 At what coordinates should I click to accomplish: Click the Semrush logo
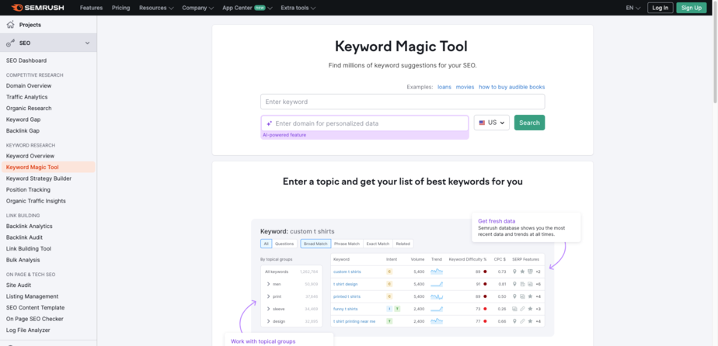[37, 8]
